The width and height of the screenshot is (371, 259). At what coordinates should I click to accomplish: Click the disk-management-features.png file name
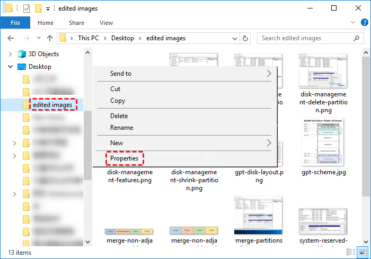130,176
